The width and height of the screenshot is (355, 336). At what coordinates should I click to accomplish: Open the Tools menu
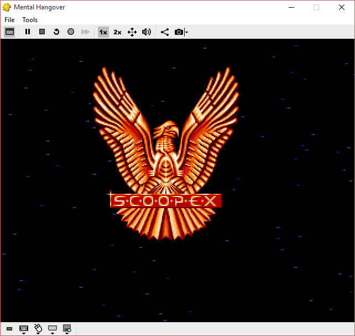[x=30, y=20]
